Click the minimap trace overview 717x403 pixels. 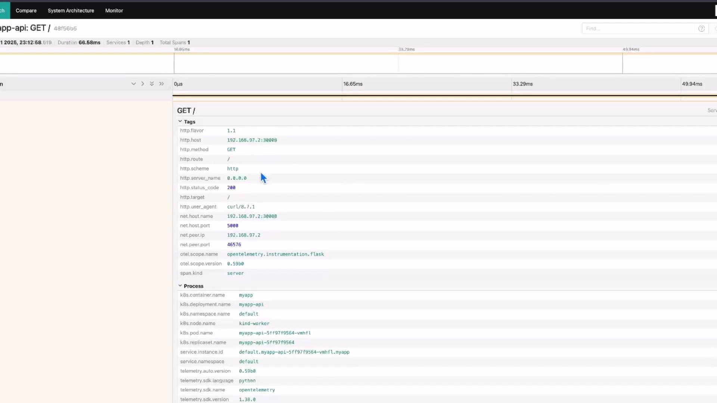pyautogui.click(x=358, y=63)
